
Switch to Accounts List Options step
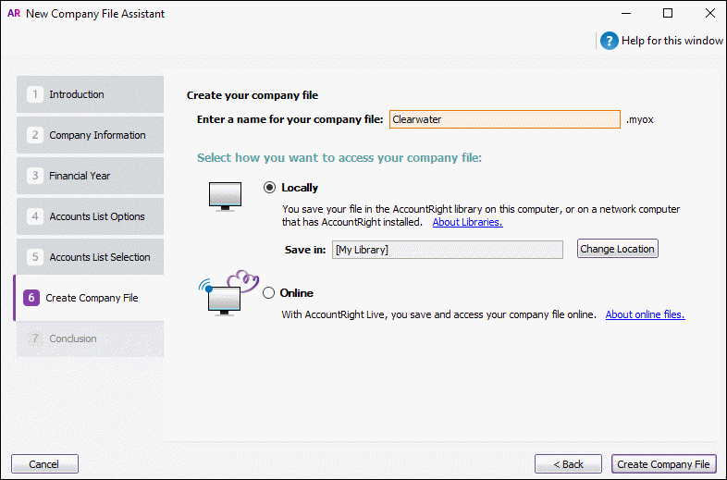coord(90,216)
